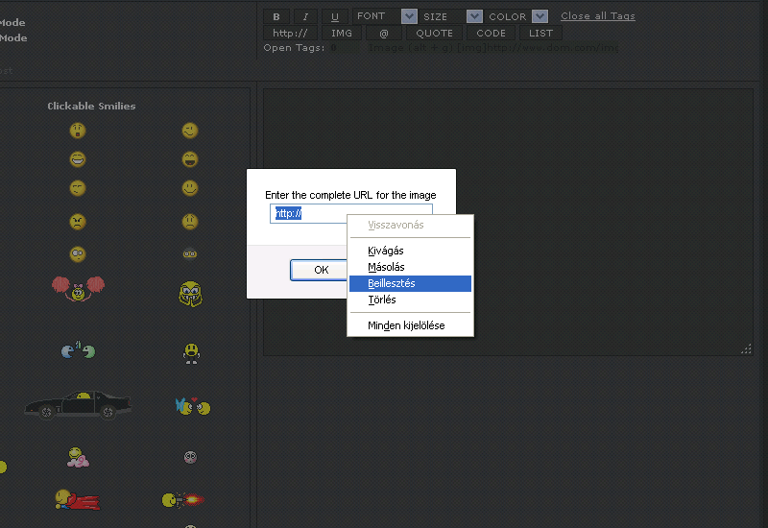Click the Close all Tags link
This screenshot has height=528, width=768.
click(x=597, y=16)
